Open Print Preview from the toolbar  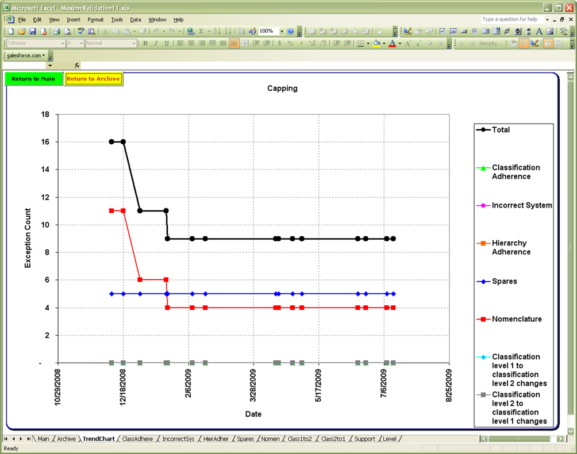(67, 31)
